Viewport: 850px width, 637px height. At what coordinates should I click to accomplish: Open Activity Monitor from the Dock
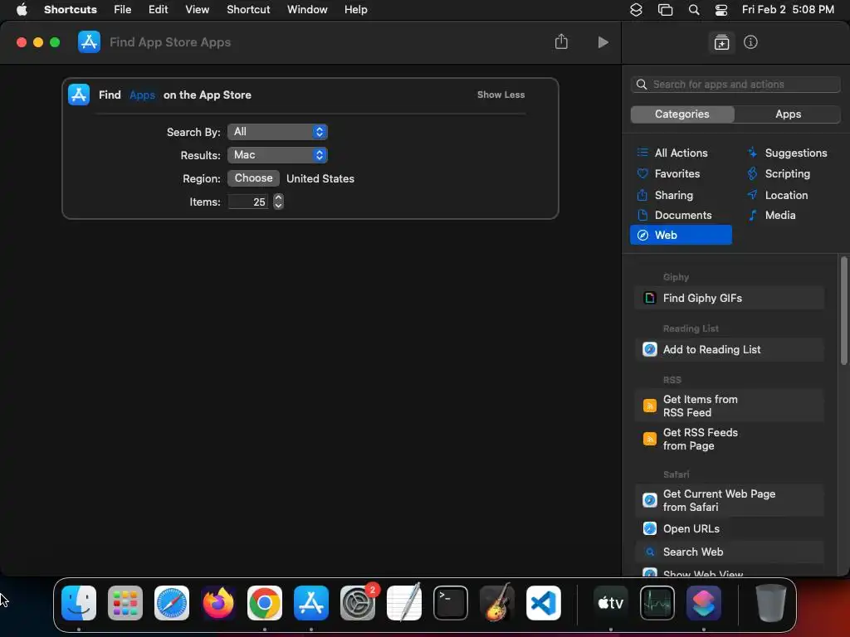[657, 603]
